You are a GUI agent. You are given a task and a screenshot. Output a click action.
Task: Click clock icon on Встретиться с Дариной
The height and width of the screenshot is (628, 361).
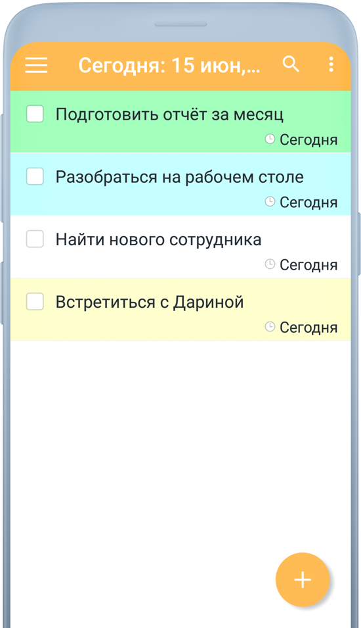click(270, 326)
